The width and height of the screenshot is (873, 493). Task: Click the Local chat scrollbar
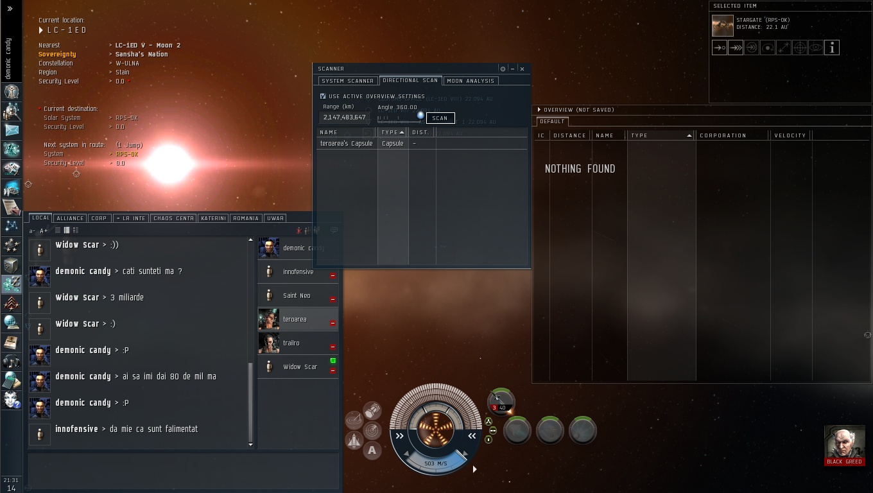pos(251,402)
